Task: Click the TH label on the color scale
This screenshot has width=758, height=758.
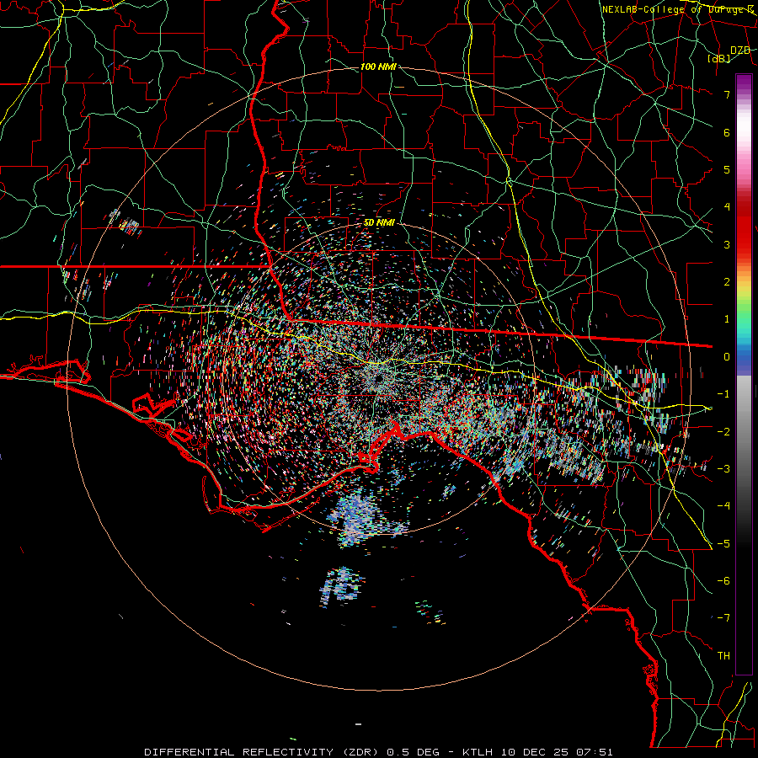Action: [723, 655]
